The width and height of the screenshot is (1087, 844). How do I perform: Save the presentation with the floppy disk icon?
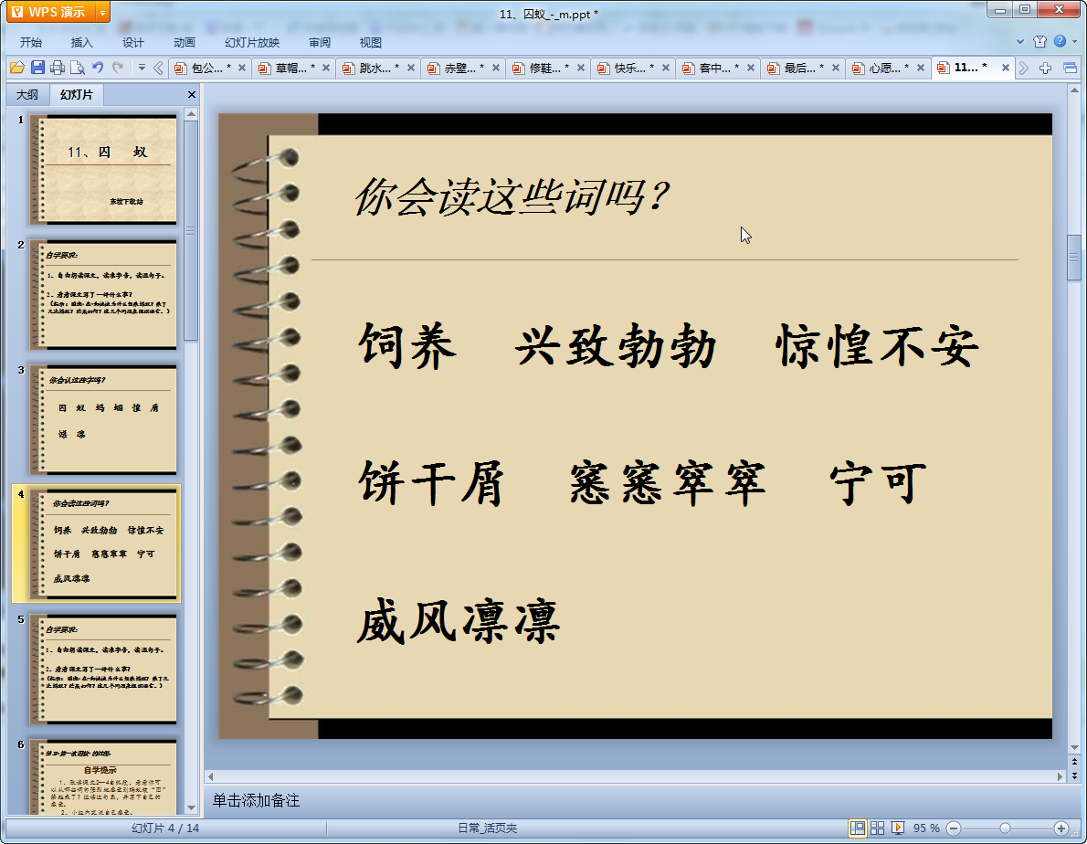click(37, 68)
